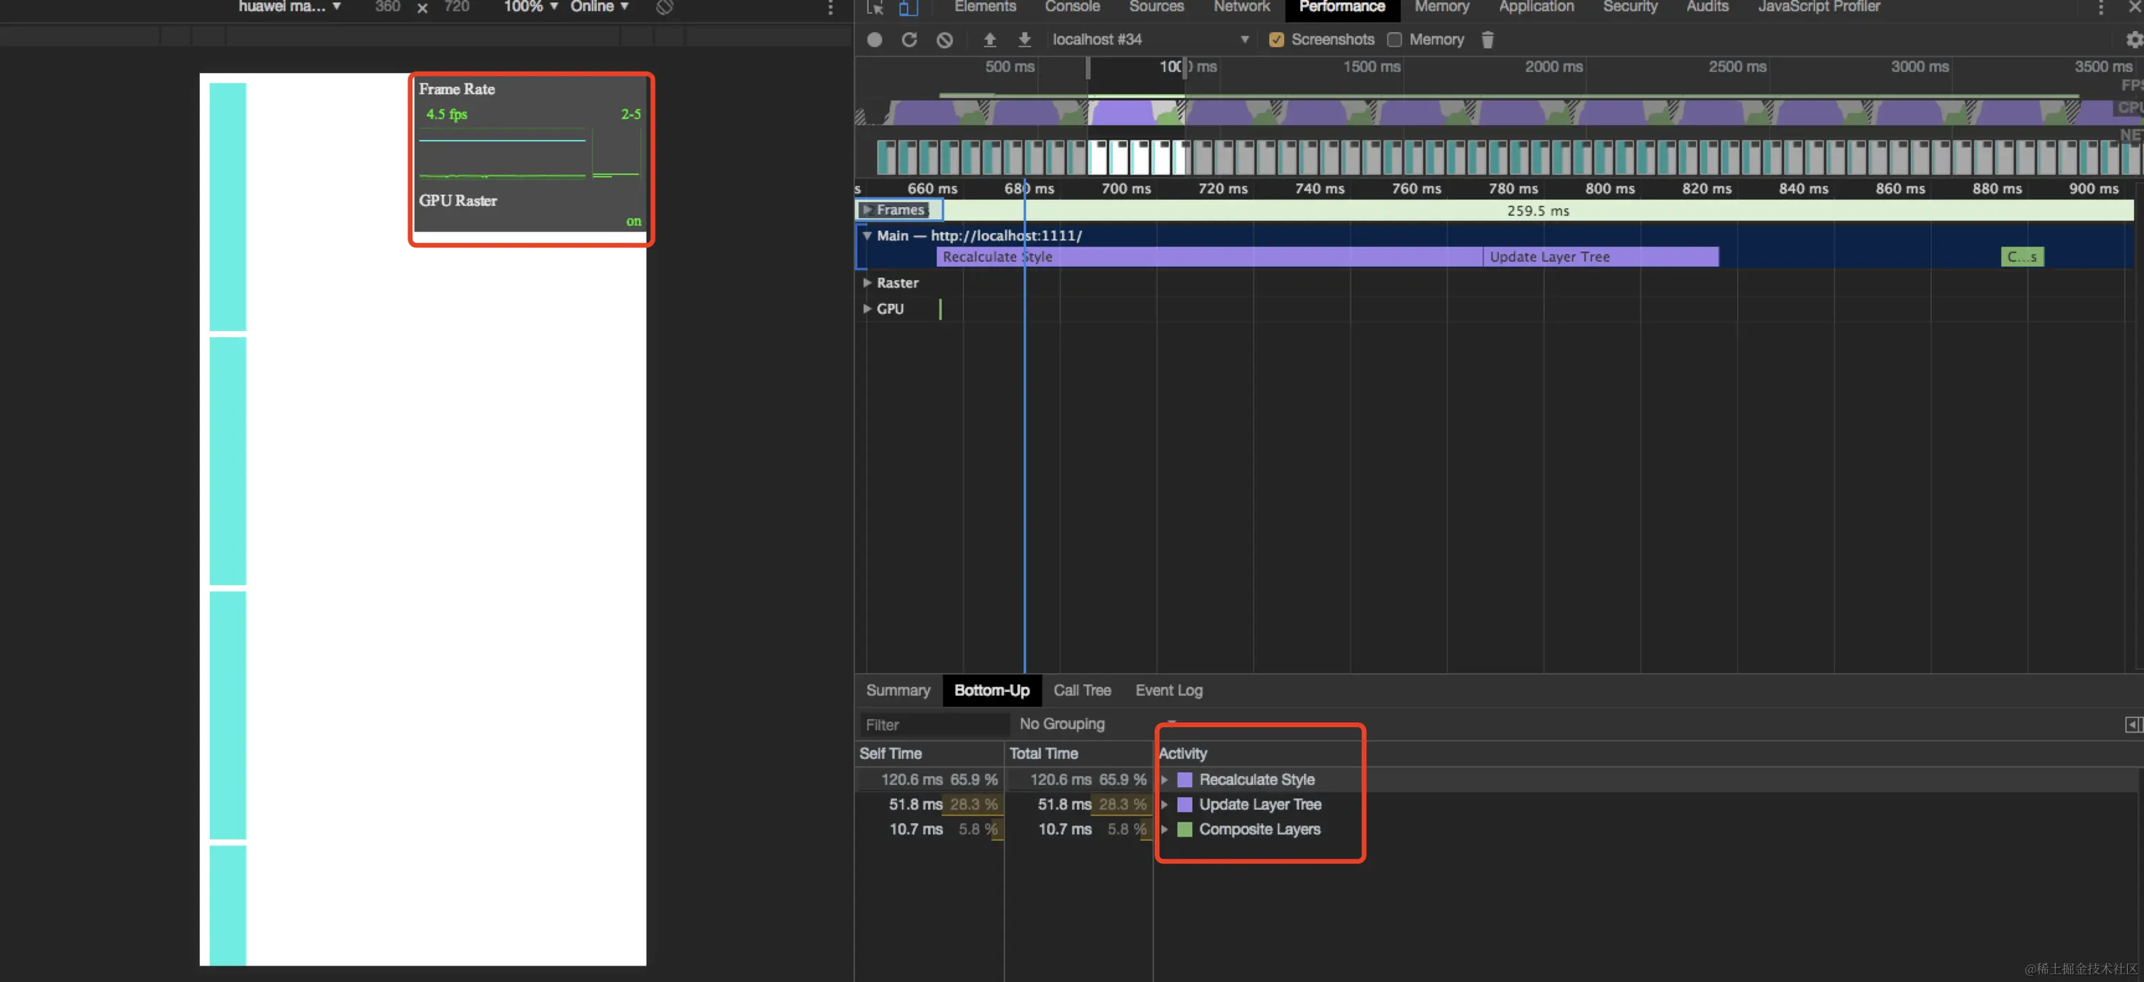Uncheck the Screenshots checkbox
This screenshot has width=2144, height=982.
[1276, 40]
